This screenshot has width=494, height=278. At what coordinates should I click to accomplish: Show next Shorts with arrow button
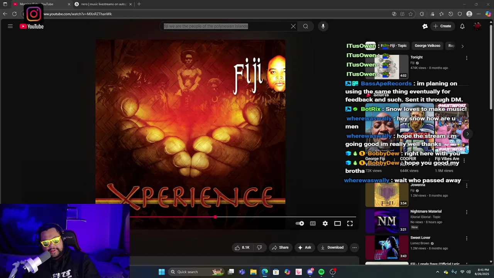click(x=467, y=134)
